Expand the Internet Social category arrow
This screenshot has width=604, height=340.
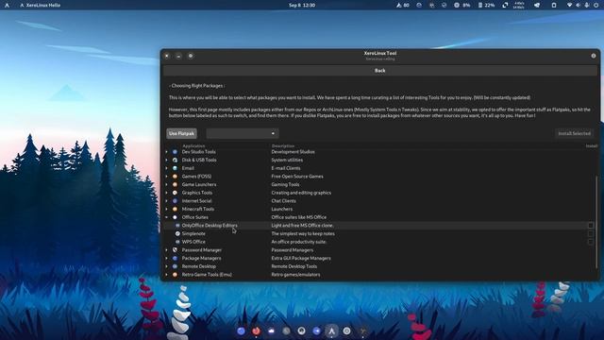[167, 201]
